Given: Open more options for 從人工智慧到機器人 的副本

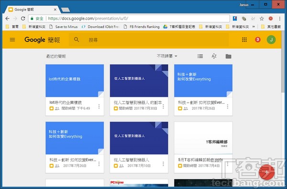Looking at the screenshot, I should [163, 106].
